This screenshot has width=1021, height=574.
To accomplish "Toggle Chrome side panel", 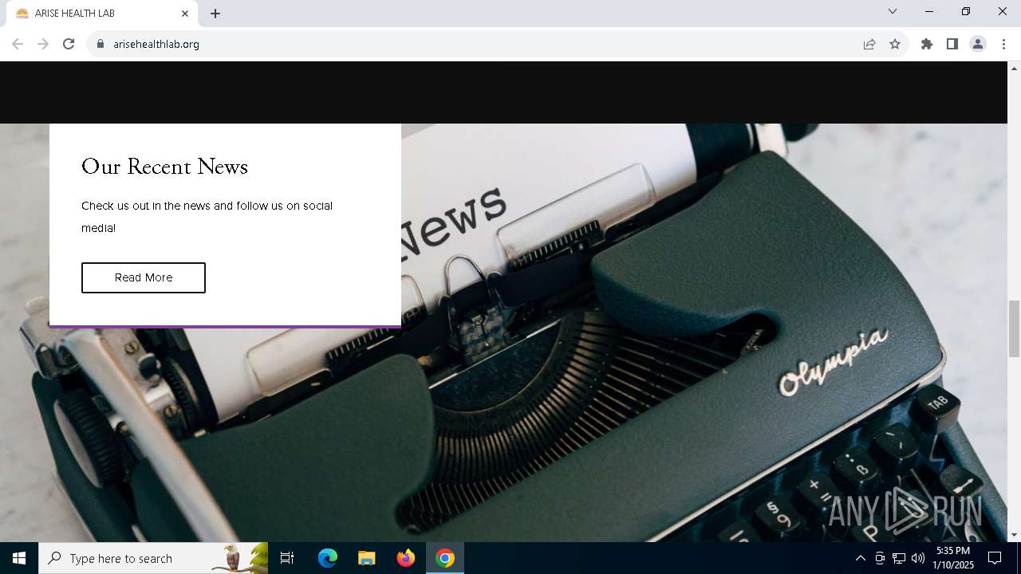I will pos(952,44).
